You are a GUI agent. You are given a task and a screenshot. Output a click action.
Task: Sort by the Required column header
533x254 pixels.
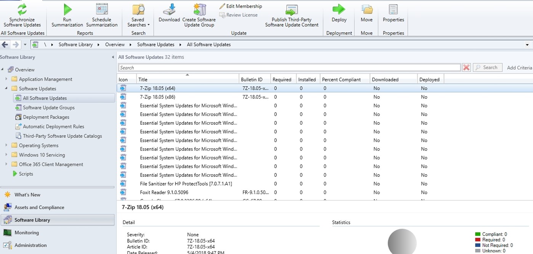[283, 79]
